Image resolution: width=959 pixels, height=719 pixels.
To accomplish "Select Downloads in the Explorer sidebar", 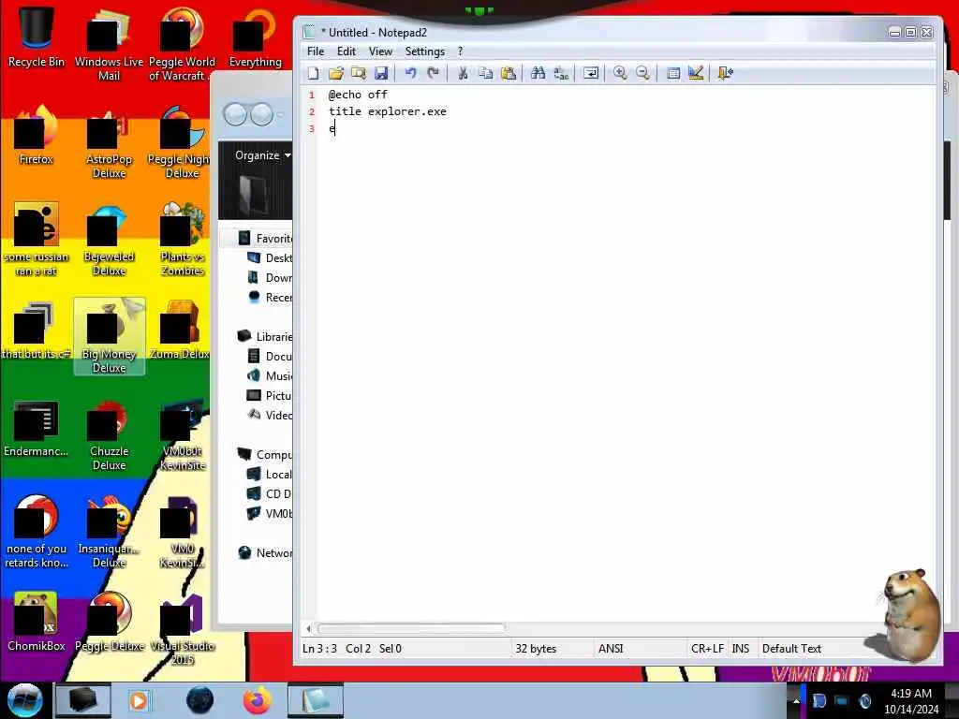I will click(x=270, y=277).
